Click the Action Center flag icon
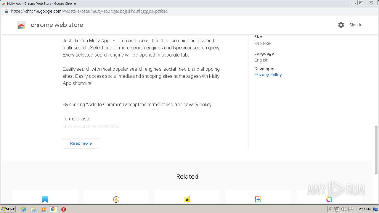The width and height of the screenshot is (379, 213). click(351, 209)
